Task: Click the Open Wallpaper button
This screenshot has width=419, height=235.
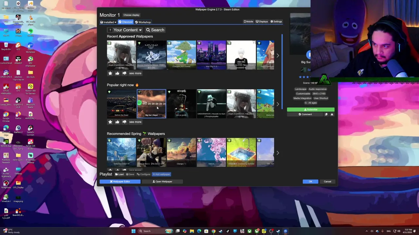Action: point(162,181)
